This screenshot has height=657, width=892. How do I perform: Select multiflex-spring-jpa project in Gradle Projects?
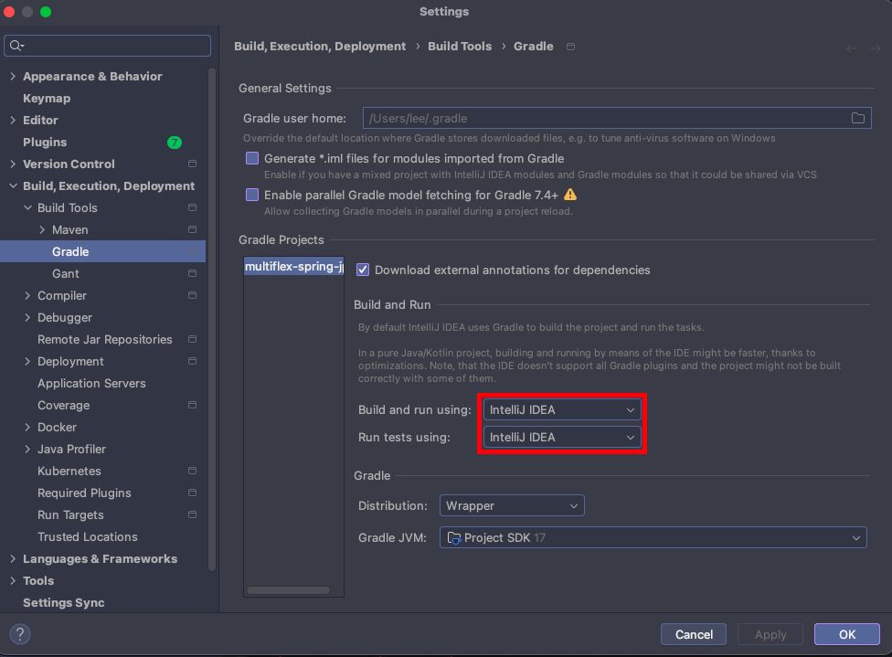(x=294, y=266)
